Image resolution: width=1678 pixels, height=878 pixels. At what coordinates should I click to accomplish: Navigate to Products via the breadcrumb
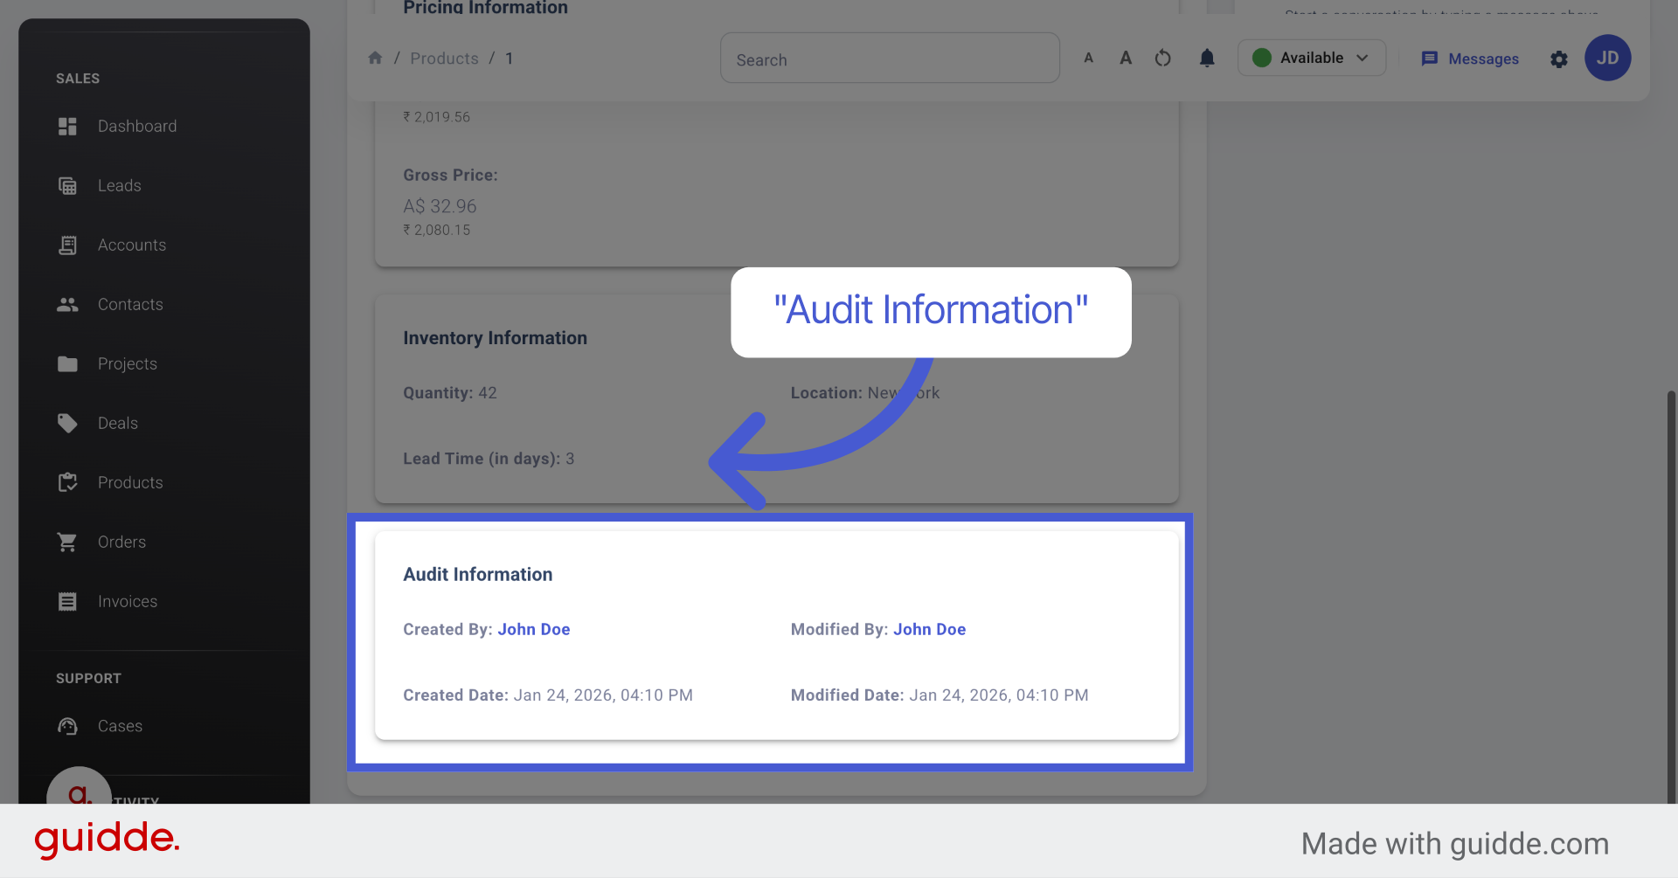444,58
